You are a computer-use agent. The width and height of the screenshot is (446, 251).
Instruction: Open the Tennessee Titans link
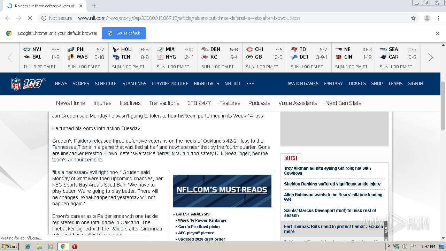[71, 147]
